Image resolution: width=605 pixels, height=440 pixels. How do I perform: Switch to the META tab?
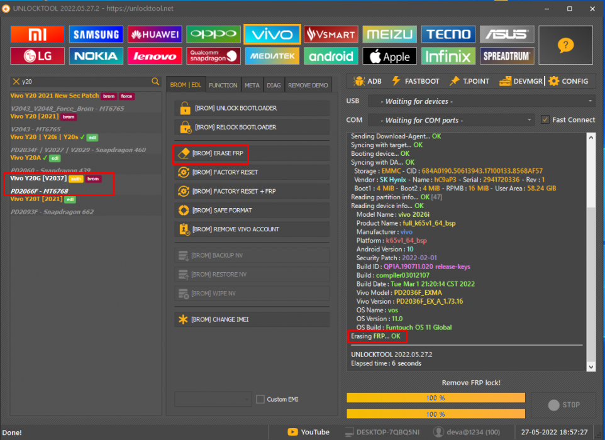pyautogui.click(x=252, y=85)
